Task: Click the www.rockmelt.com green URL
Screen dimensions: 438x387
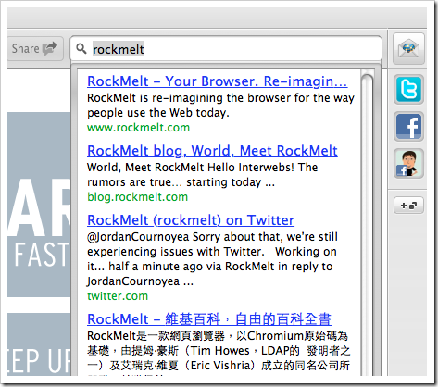Action: click(x=138, y=128)
